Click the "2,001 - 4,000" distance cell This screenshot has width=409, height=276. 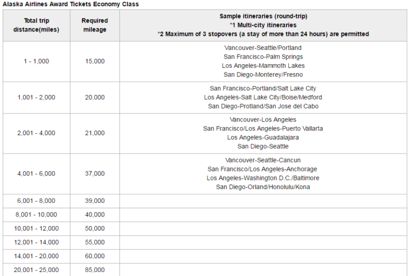click(x=37, y=133)
